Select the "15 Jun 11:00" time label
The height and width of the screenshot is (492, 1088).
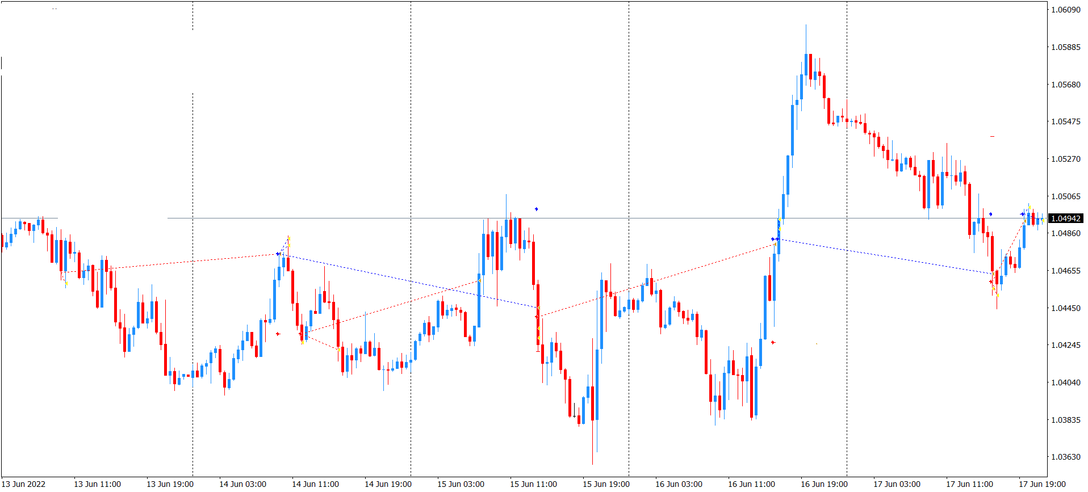coord(533,484)
